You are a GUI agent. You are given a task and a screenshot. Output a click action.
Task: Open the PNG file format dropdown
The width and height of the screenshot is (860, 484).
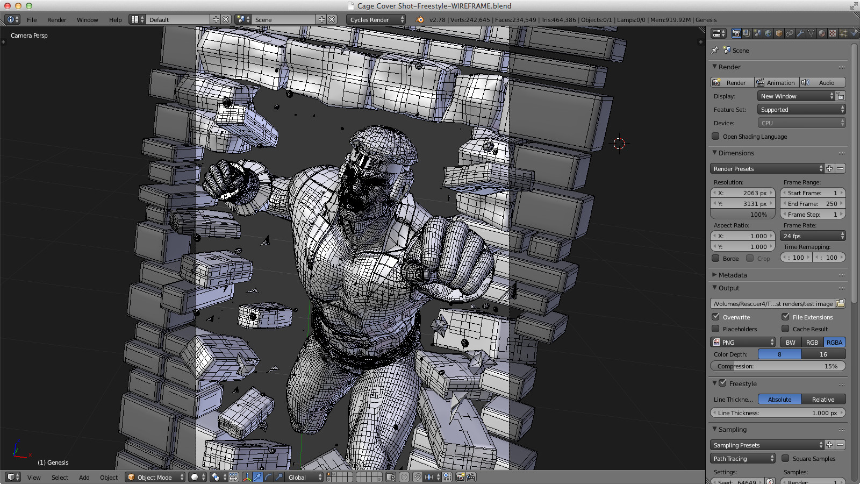[x=743, y=342]
